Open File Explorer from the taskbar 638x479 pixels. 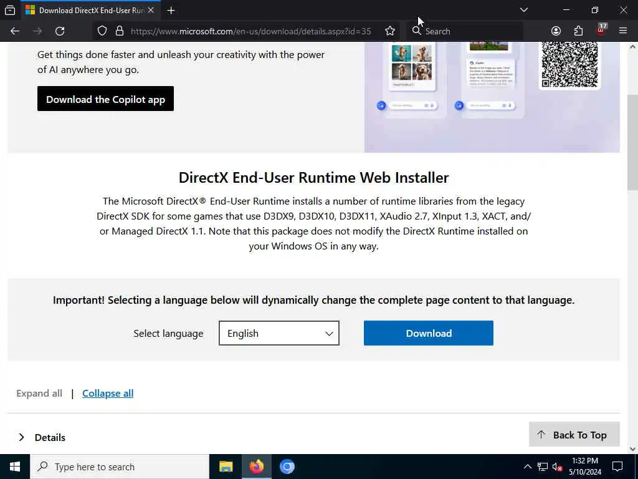[x=226, y=467]
